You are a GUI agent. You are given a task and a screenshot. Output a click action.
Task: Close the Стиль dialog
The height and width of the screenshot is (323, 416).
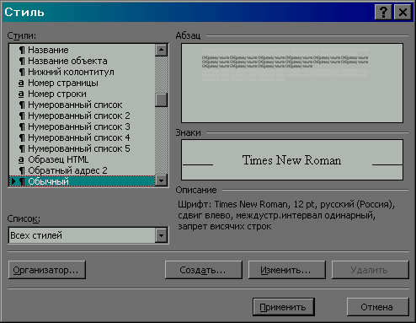[x=403, y=12]
